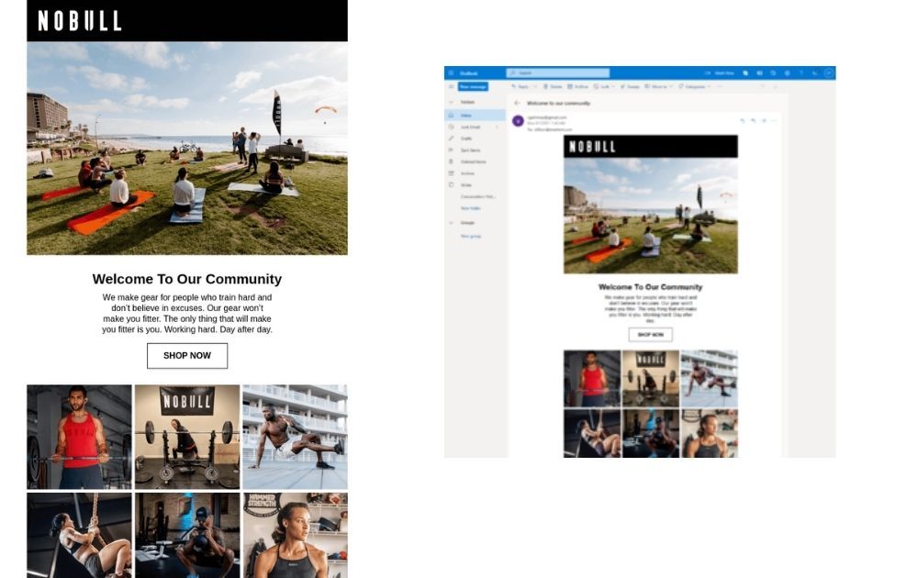The width and height of the screenshot is (918, 578).
Task: Open the Deleted Items folder
Action: coord(475,161)
